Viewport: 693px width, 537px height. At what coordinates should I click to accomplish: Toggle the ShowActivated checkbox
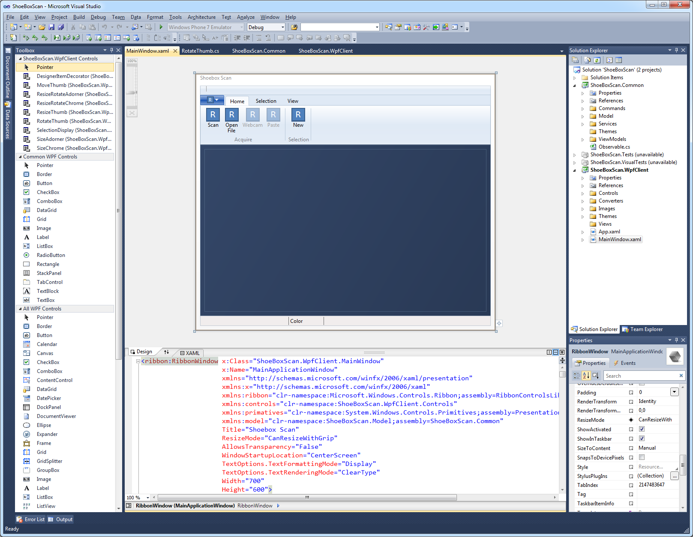(642, 429)
